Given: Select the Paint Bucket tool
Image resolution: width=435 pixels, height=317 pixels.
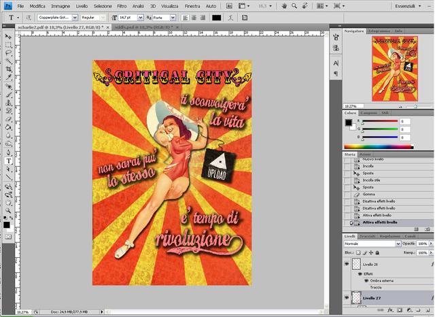Looking at the screenshot, I should pos(8,127).
